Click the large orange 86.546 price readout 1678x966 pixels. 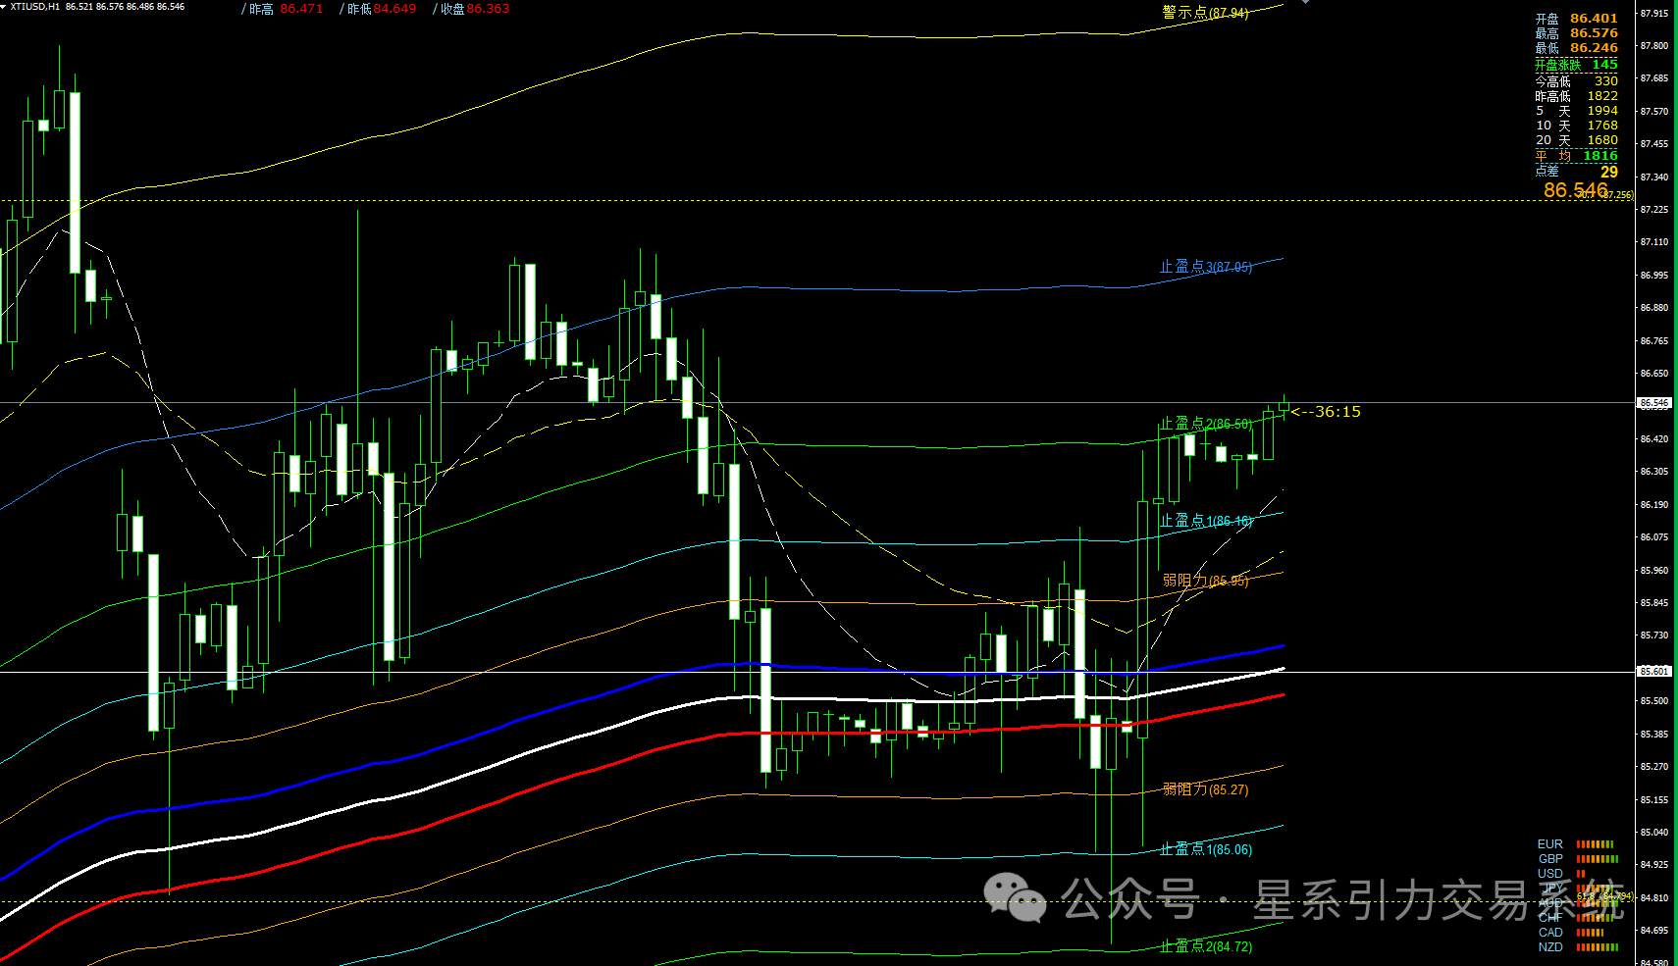pyautogui.click(x=1575, y=190)
